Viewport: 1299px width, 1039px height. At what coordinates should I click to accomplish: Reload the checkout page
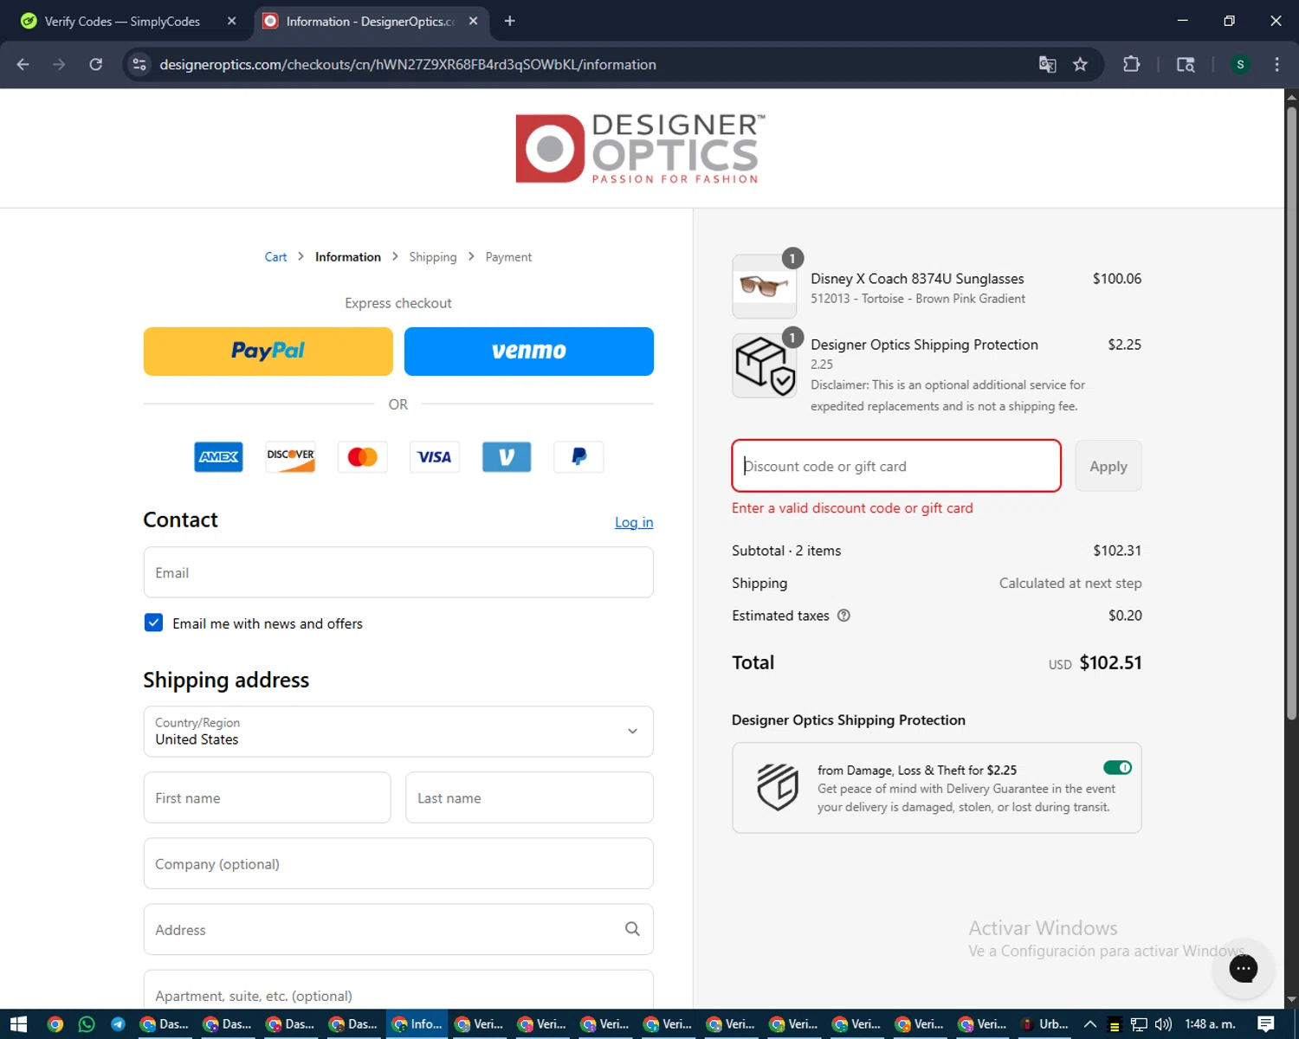[x=96, y=64]
